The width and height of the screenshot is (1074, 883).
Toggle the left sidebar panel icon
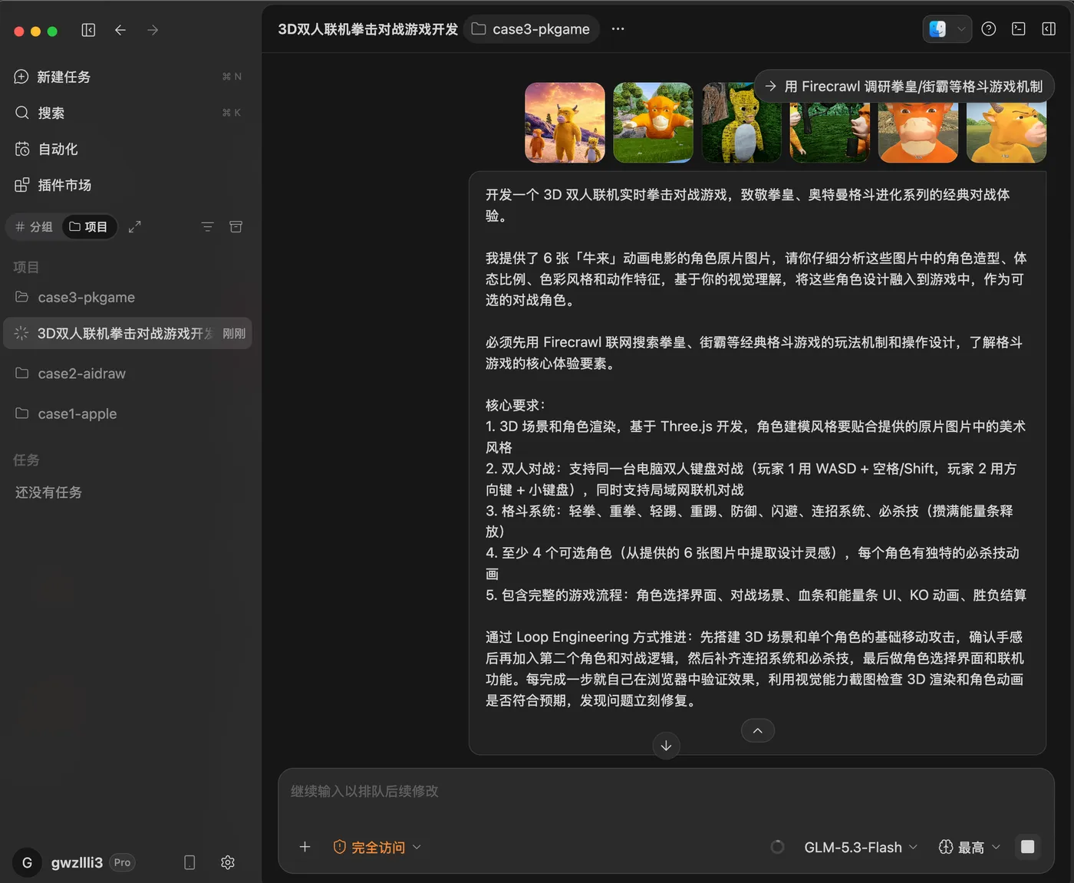click(88, 30)
